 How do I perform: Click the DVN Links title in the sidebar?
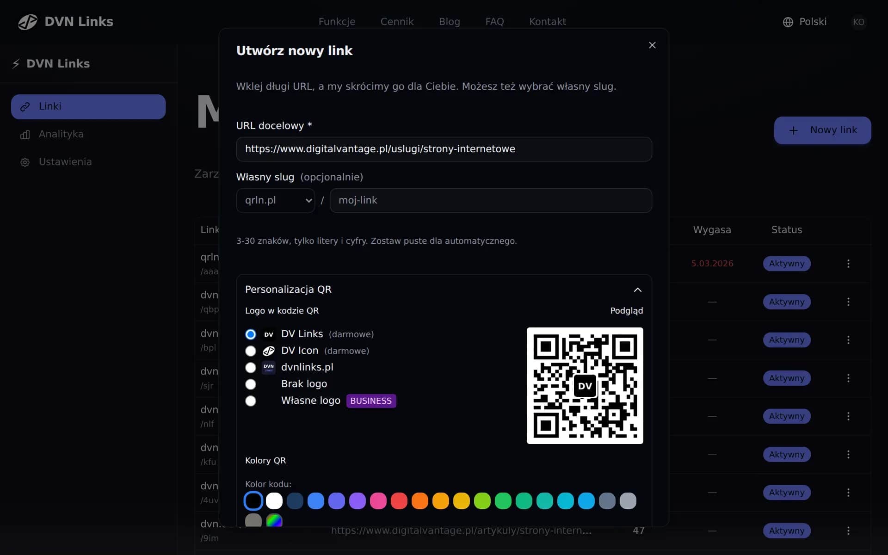click(x=58, y=64)
